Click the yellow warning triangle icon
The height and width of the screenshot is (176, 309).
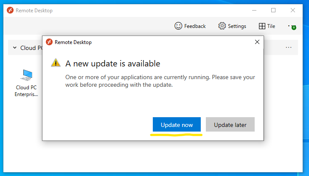[x=56, y=63]
